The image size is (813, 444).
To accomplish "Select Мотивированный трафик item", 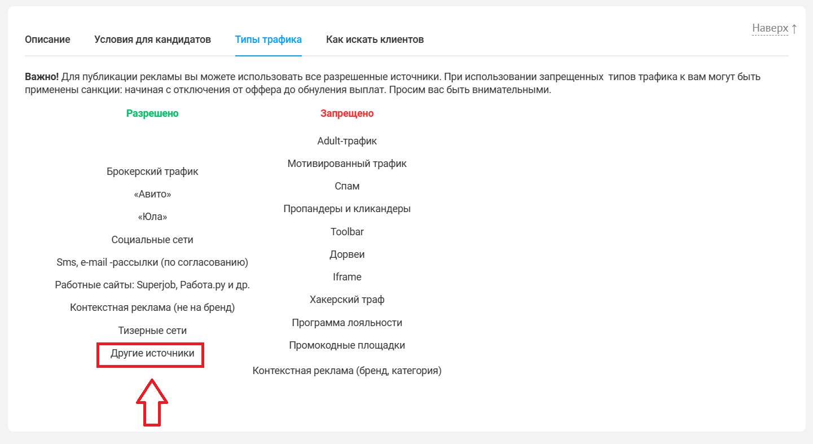I will click(347, 164).
